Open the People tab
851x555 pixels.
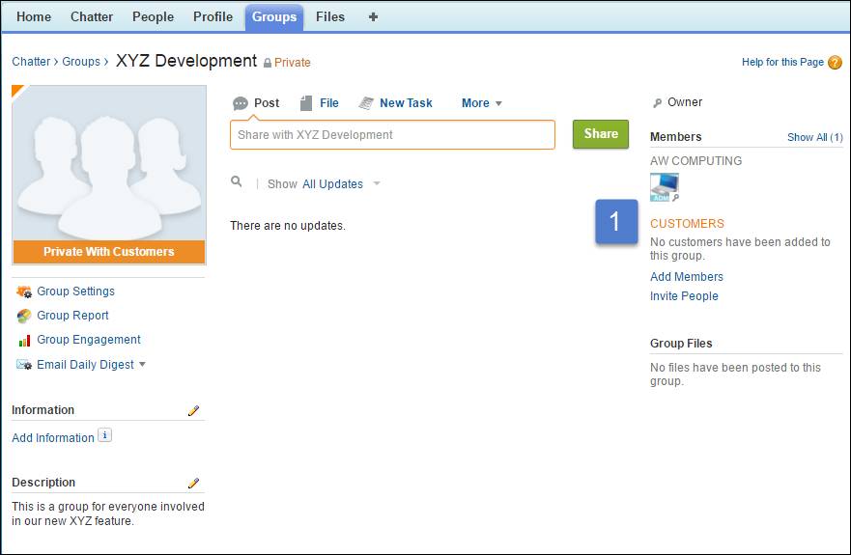(153, 16)
